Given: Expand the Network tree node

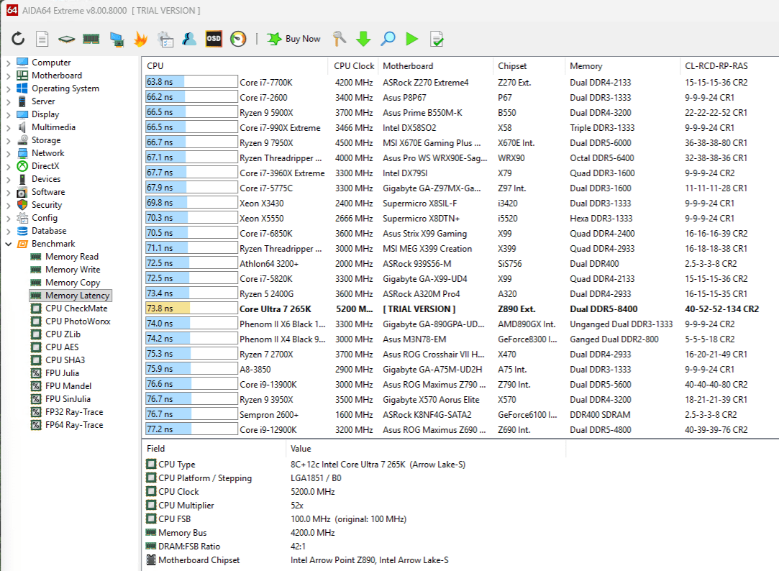Looking at the screenshot, I should point(9,153).
